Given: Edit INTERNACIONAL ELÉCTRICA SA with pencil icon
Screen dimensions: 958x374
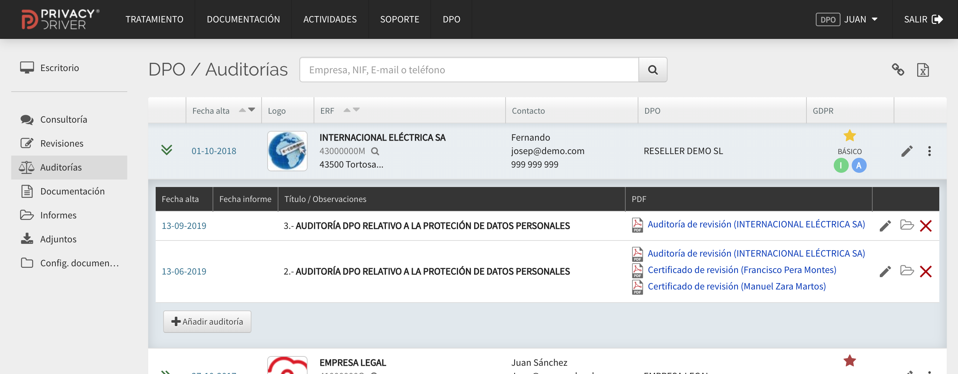Looking at the screenshot, I should tap(907, 151).
